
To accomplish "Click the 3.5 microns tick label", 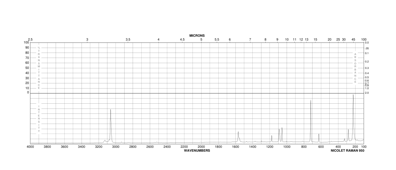I will (x=128, y=39).
